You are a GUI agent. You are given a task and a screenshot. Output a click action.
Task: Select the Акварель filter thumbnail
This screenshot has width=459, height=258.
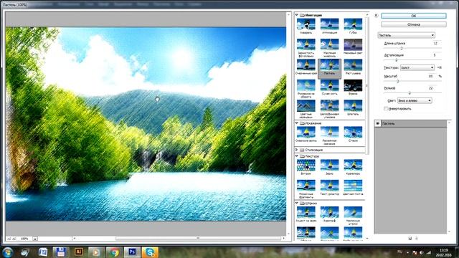[306, 24]
